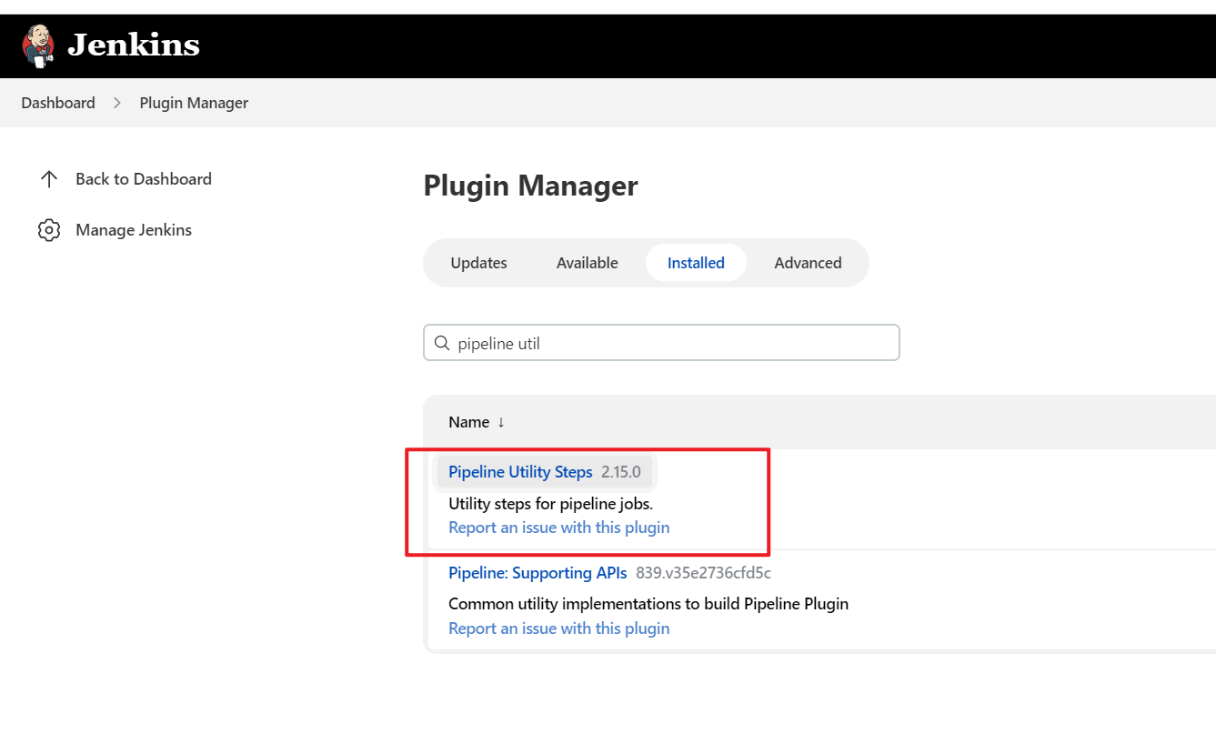1216x754 pixels.
Task: Report an issue for Pipeline Utility Steps
Action: (559, 528)
